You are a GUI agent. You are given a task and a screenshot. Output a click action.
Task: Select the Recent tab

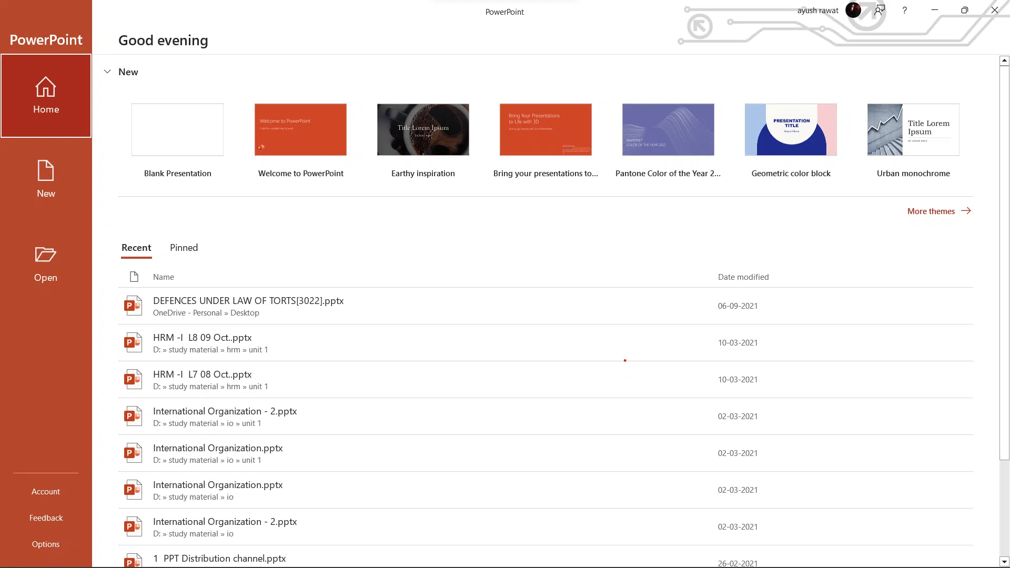136,248
